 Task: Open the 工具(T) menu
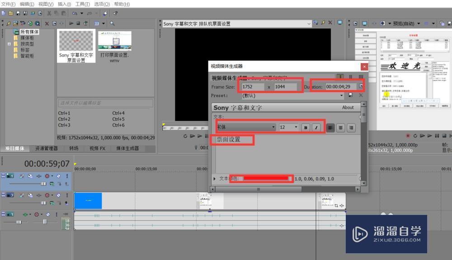(82, 4)
